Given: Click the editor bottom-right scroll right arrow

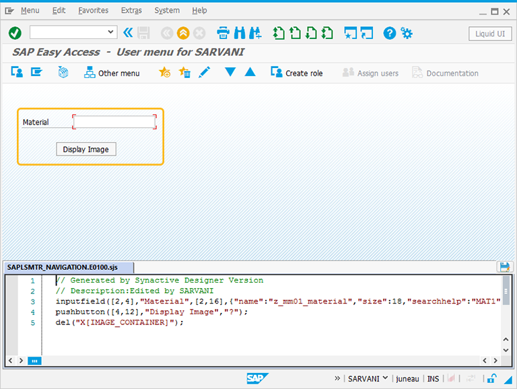Looking at the screenshot, I should pyautogui.click(x=495, y=361).
